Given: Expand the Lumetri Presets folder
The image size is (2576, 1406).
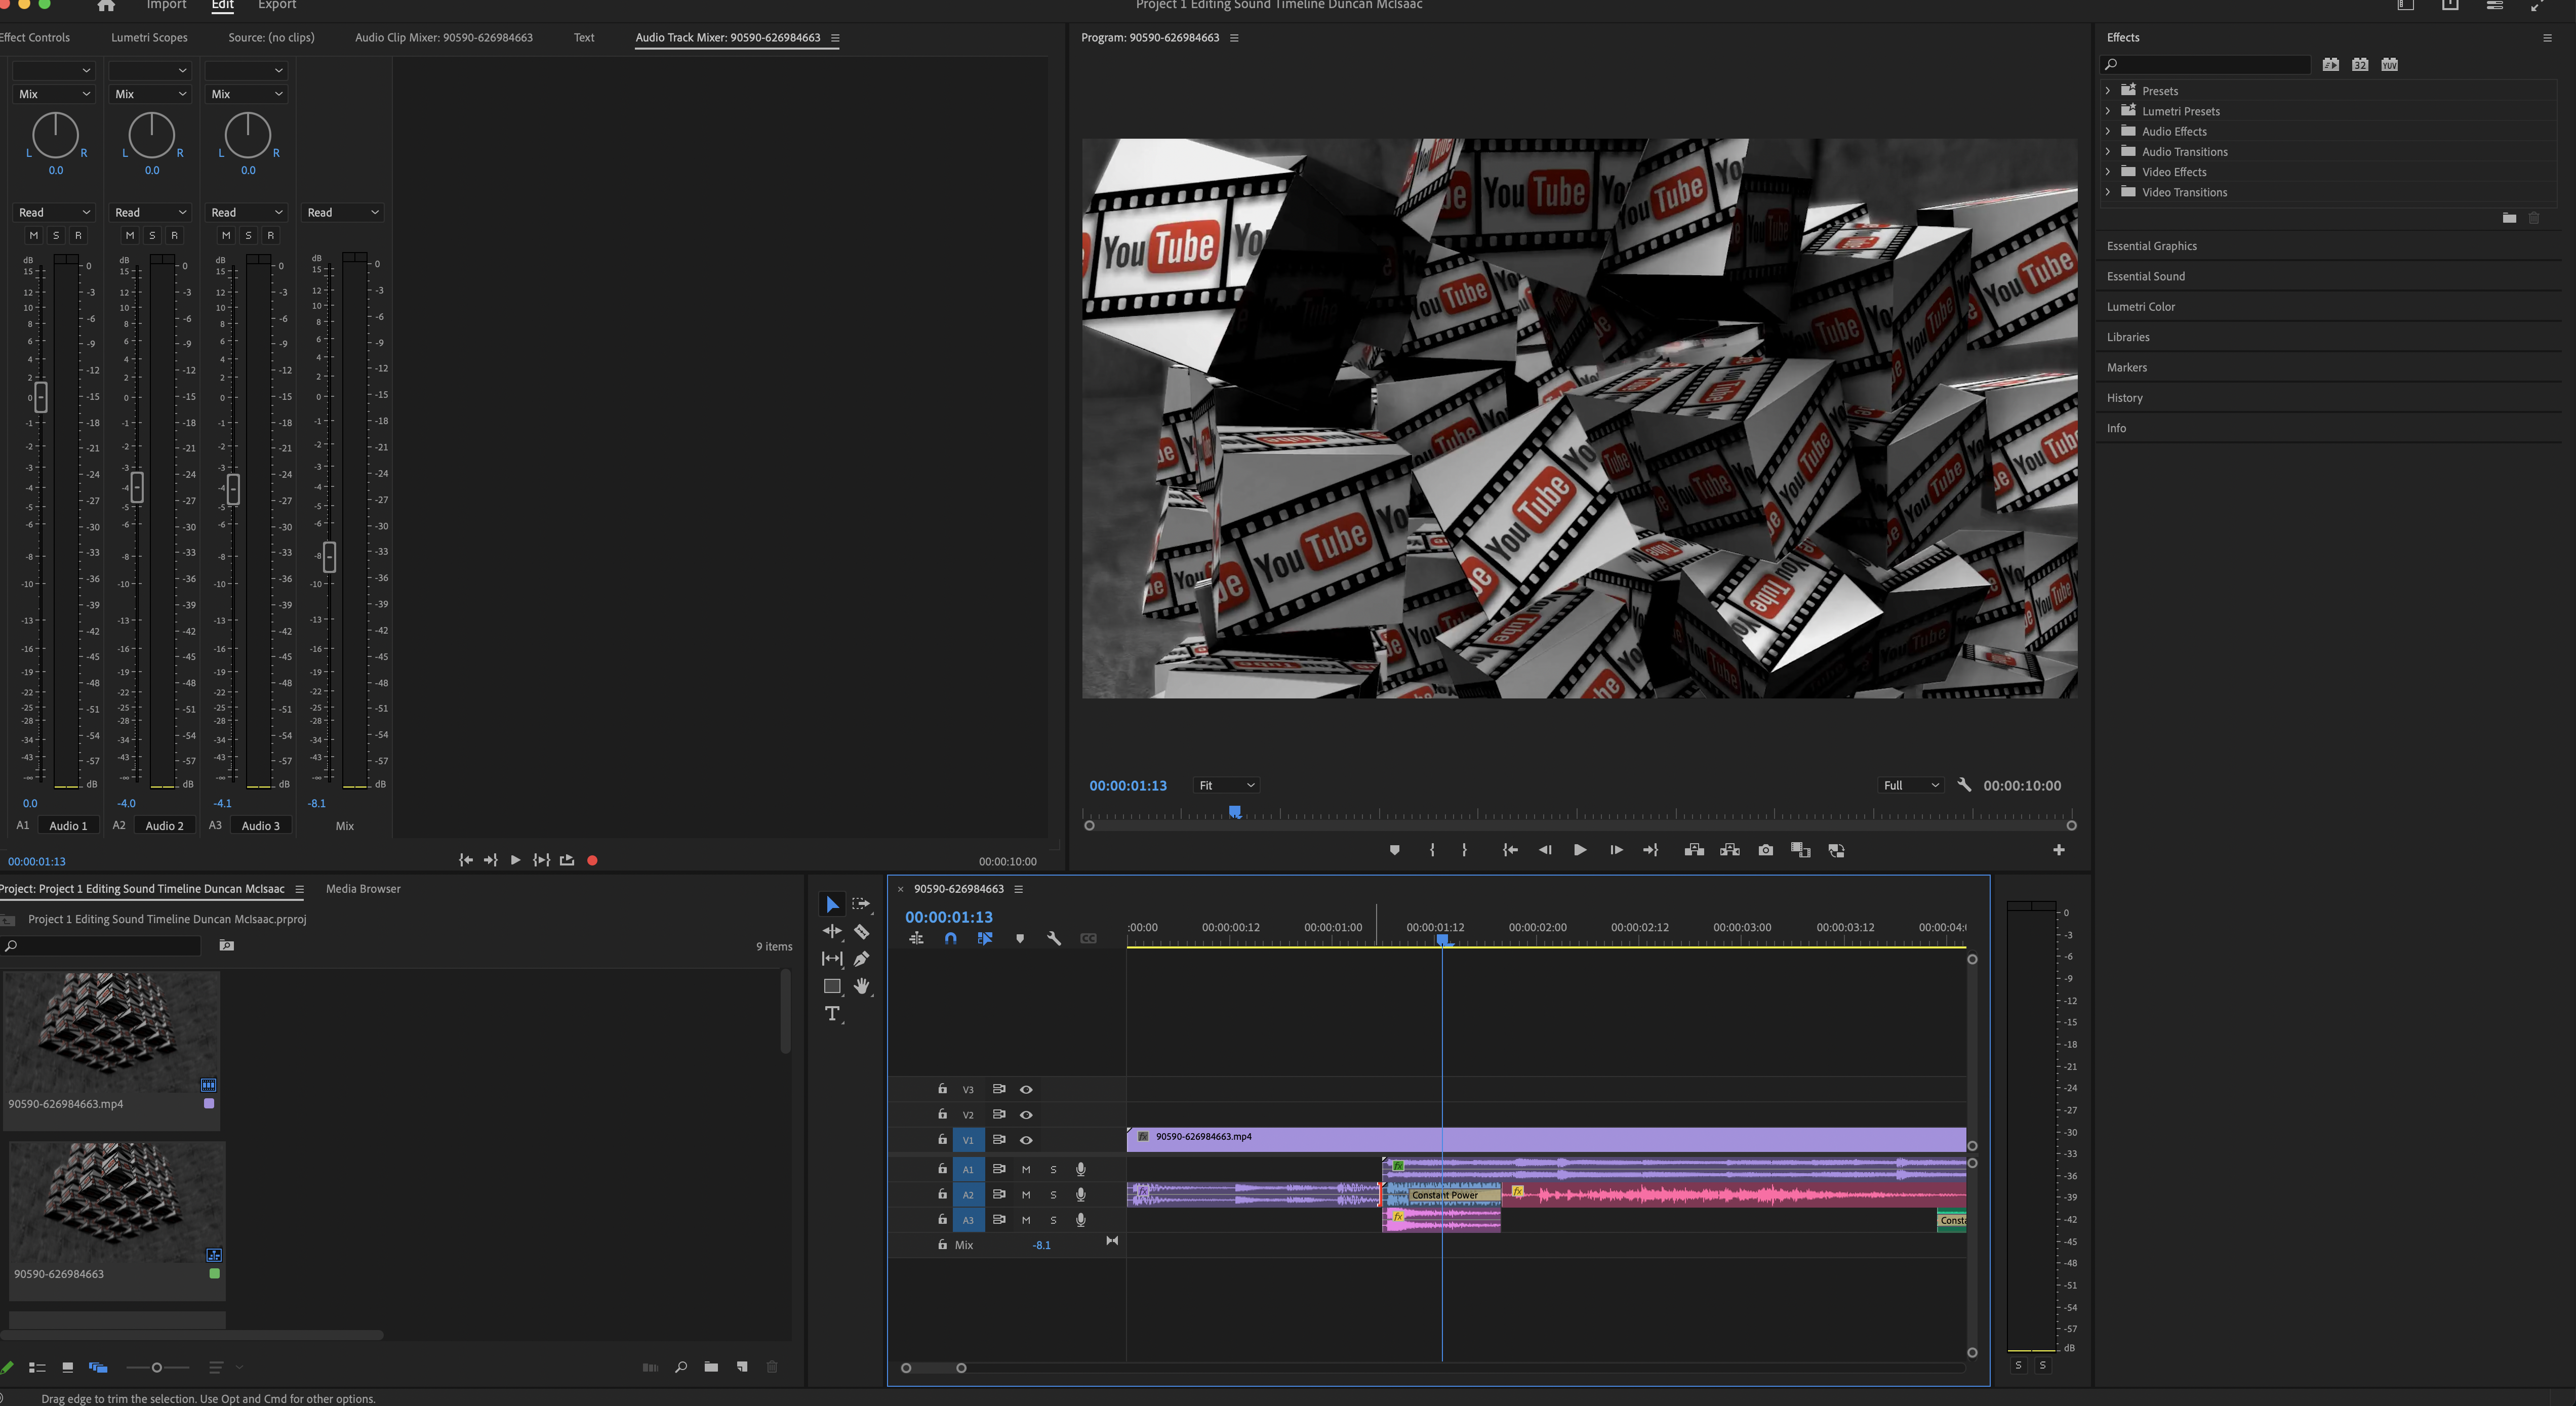Looking at the screenshot, I should pos(2108,111).
